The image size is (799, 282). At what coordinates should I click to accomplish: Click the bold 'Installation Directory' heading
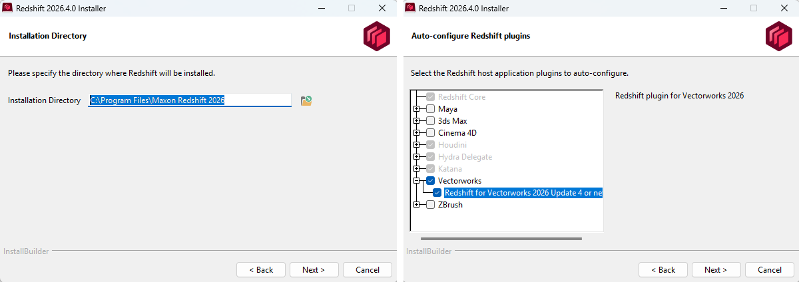pyautogui.click(x=48, y=36)
